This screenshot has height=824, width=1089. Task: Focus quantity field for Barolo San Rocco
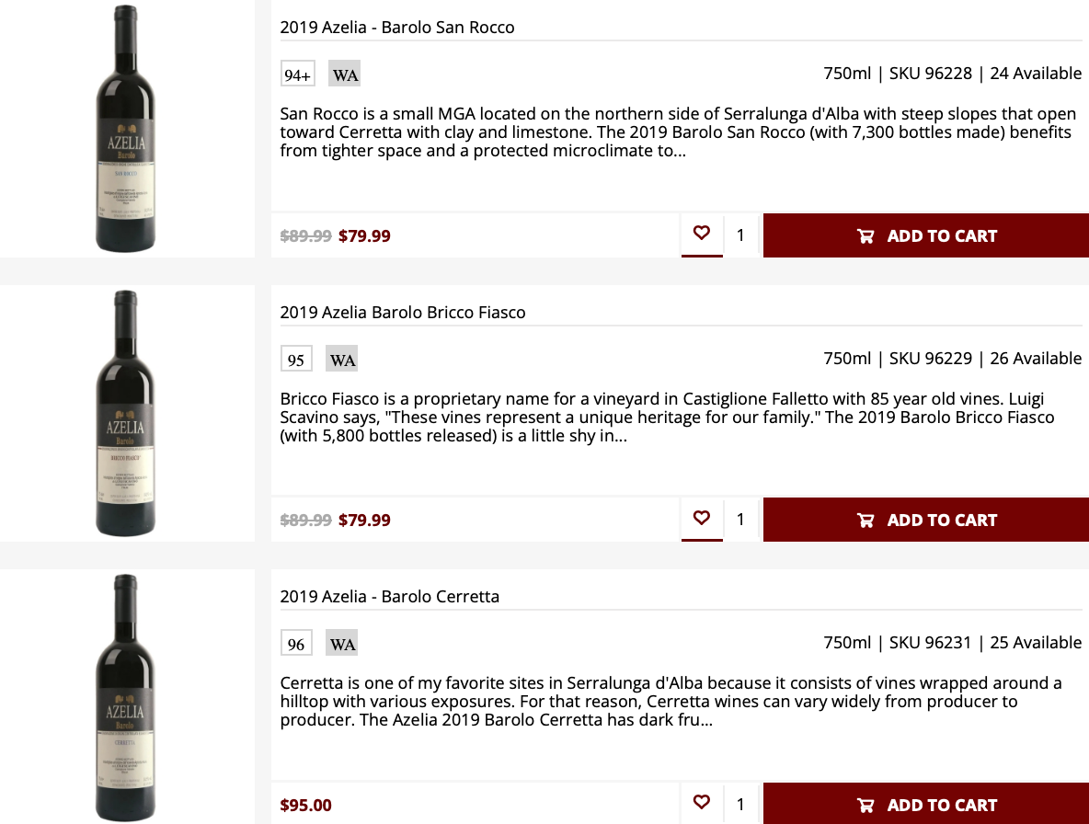point(741,235)
